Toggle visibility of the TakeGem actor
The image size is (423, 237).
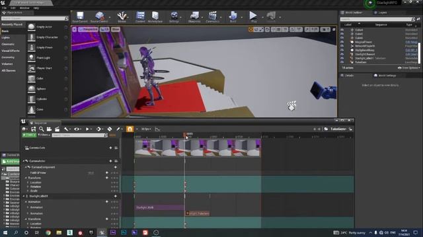tap(342, 62)
